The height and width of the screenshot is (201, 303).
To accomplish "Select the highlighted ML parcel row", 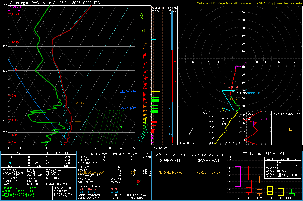I will [39, 163].
